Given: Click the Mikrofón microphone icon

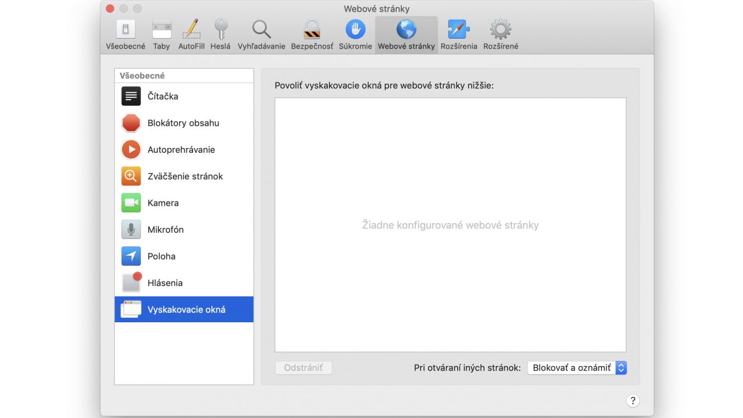Looking at the screenshot, I should coord(131,229).
